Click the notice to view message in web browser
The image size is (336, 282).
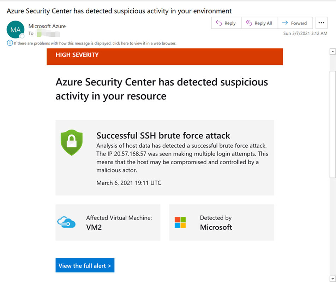click(x=95, y=43)
